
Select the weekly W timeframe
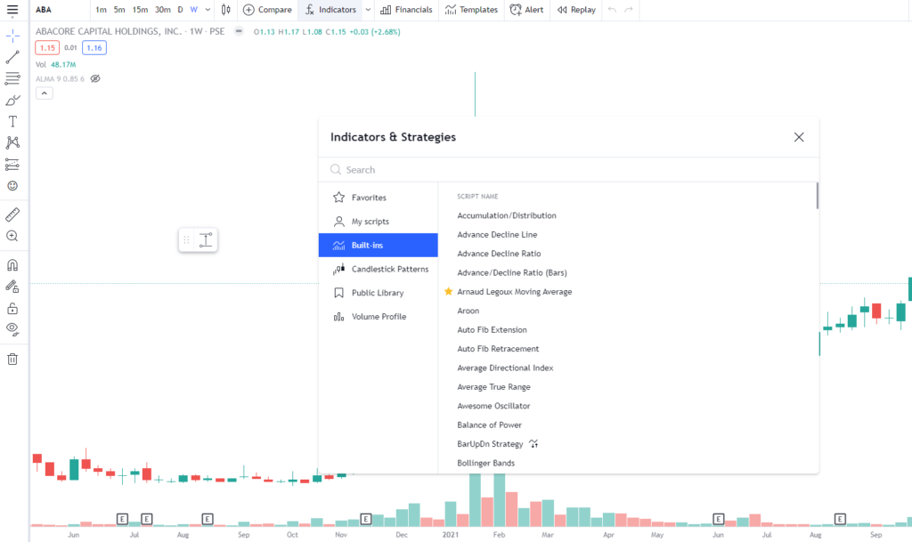194,10
